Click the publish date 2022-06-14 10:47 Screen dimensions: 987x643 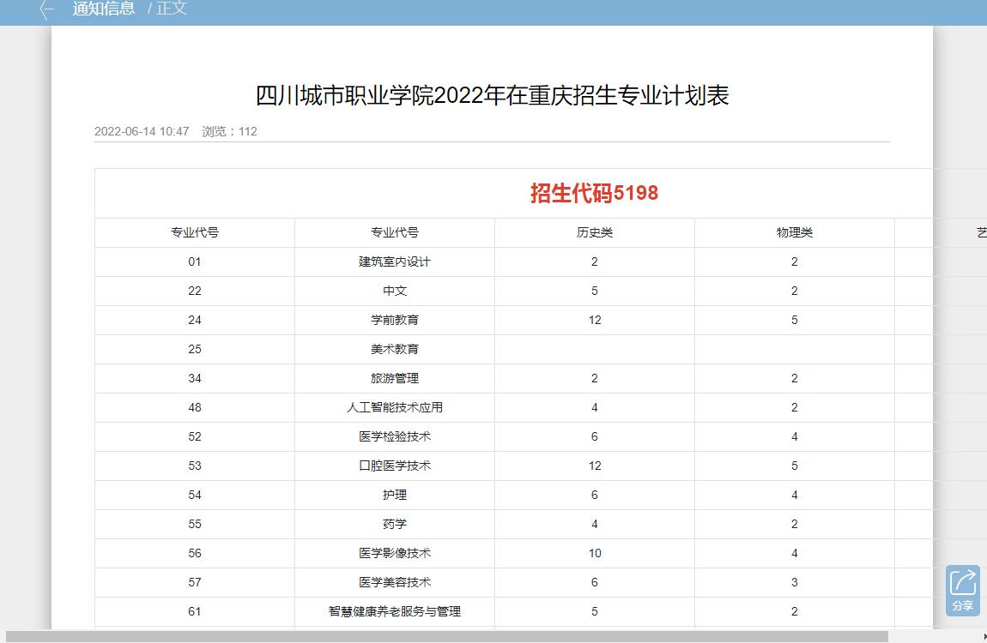pyautogui.click(x=142, y=131)
